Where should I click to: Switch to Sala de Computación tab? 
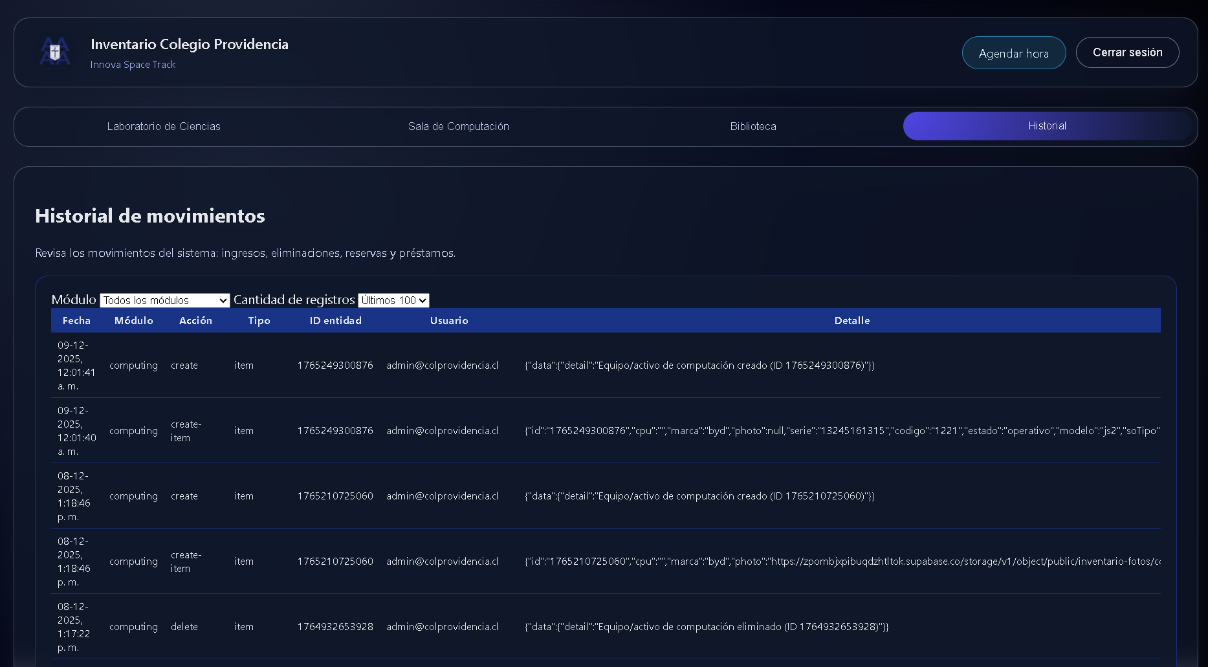[458, 126]
